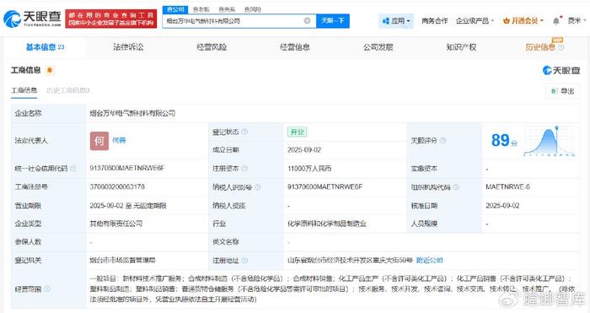The height and width of the screenshot is (313, 590).
Task: Click help icon next to 经营范围
Action: (x=47, y=289)
